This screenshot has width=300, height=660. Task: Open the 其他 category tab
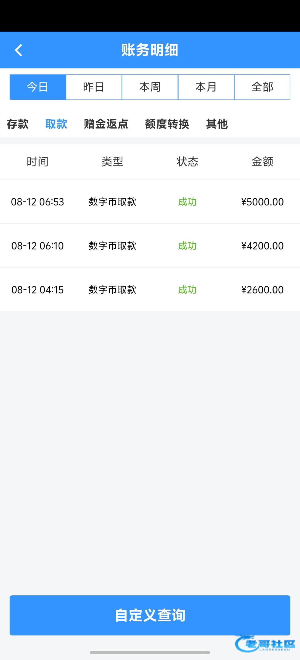[x=217, y=124]
